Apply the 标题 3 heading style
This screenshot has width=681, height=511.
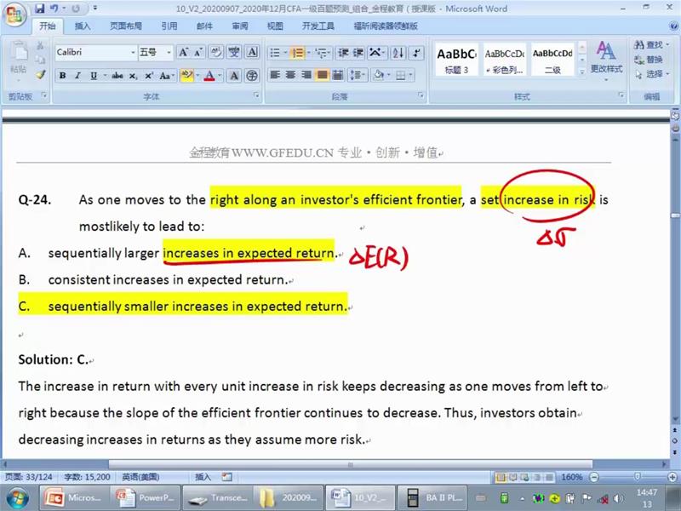point(455,58)
